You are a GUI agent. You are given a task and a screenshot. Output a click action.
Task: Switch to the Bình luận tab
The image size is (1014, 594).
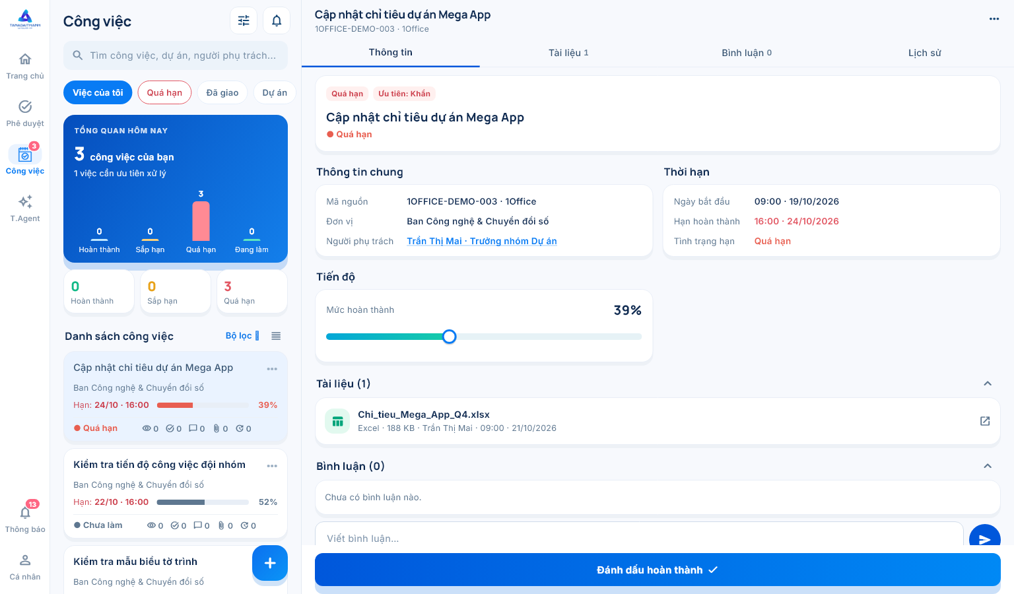click(x=747, y=53)
